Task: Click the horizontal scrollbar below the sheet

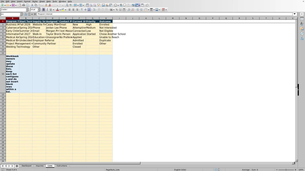Action: point(71,163)
